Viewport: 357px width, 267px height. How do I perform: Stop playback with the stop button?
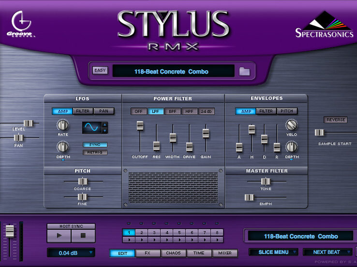tap(83, 236)
